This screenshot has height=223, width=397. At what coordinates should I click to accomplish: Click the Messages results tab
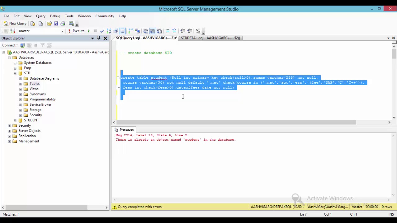[124, 129]
